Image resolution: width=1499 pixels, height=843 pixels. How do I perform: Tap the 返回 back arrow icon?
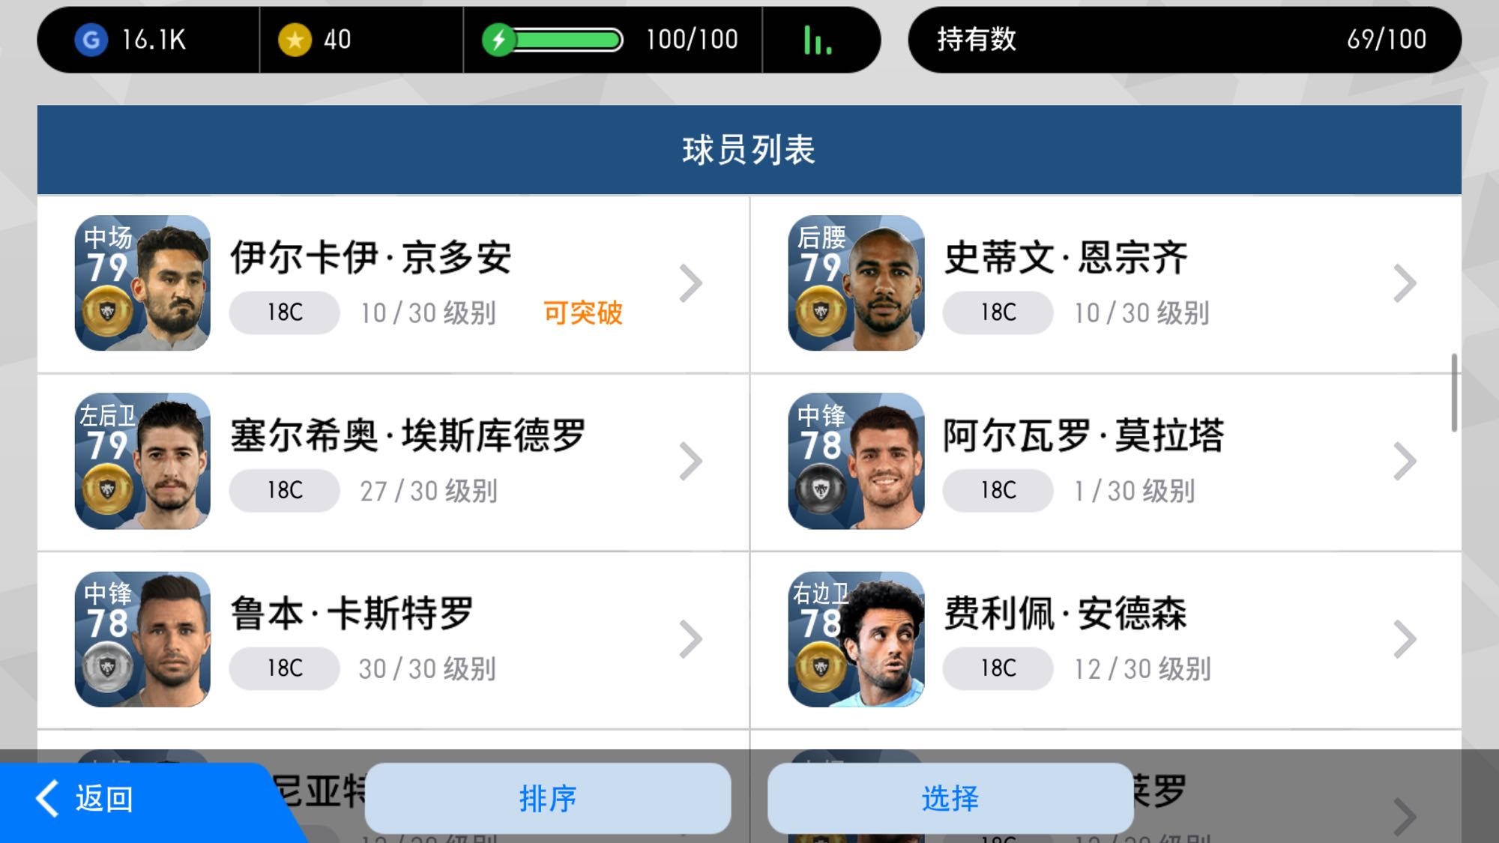click(x=48, y=798)
